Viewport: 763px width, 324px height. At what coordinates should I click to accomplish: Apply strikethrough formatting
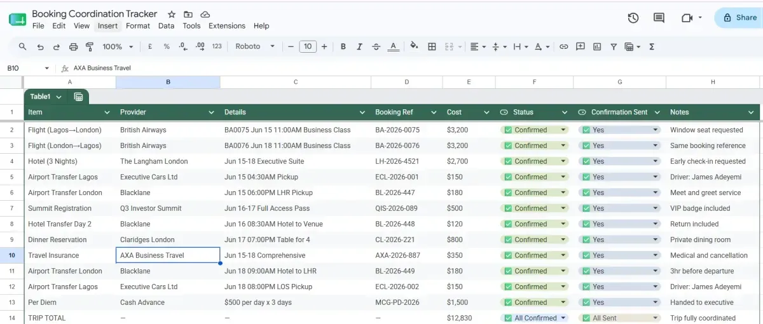[376, 46]
